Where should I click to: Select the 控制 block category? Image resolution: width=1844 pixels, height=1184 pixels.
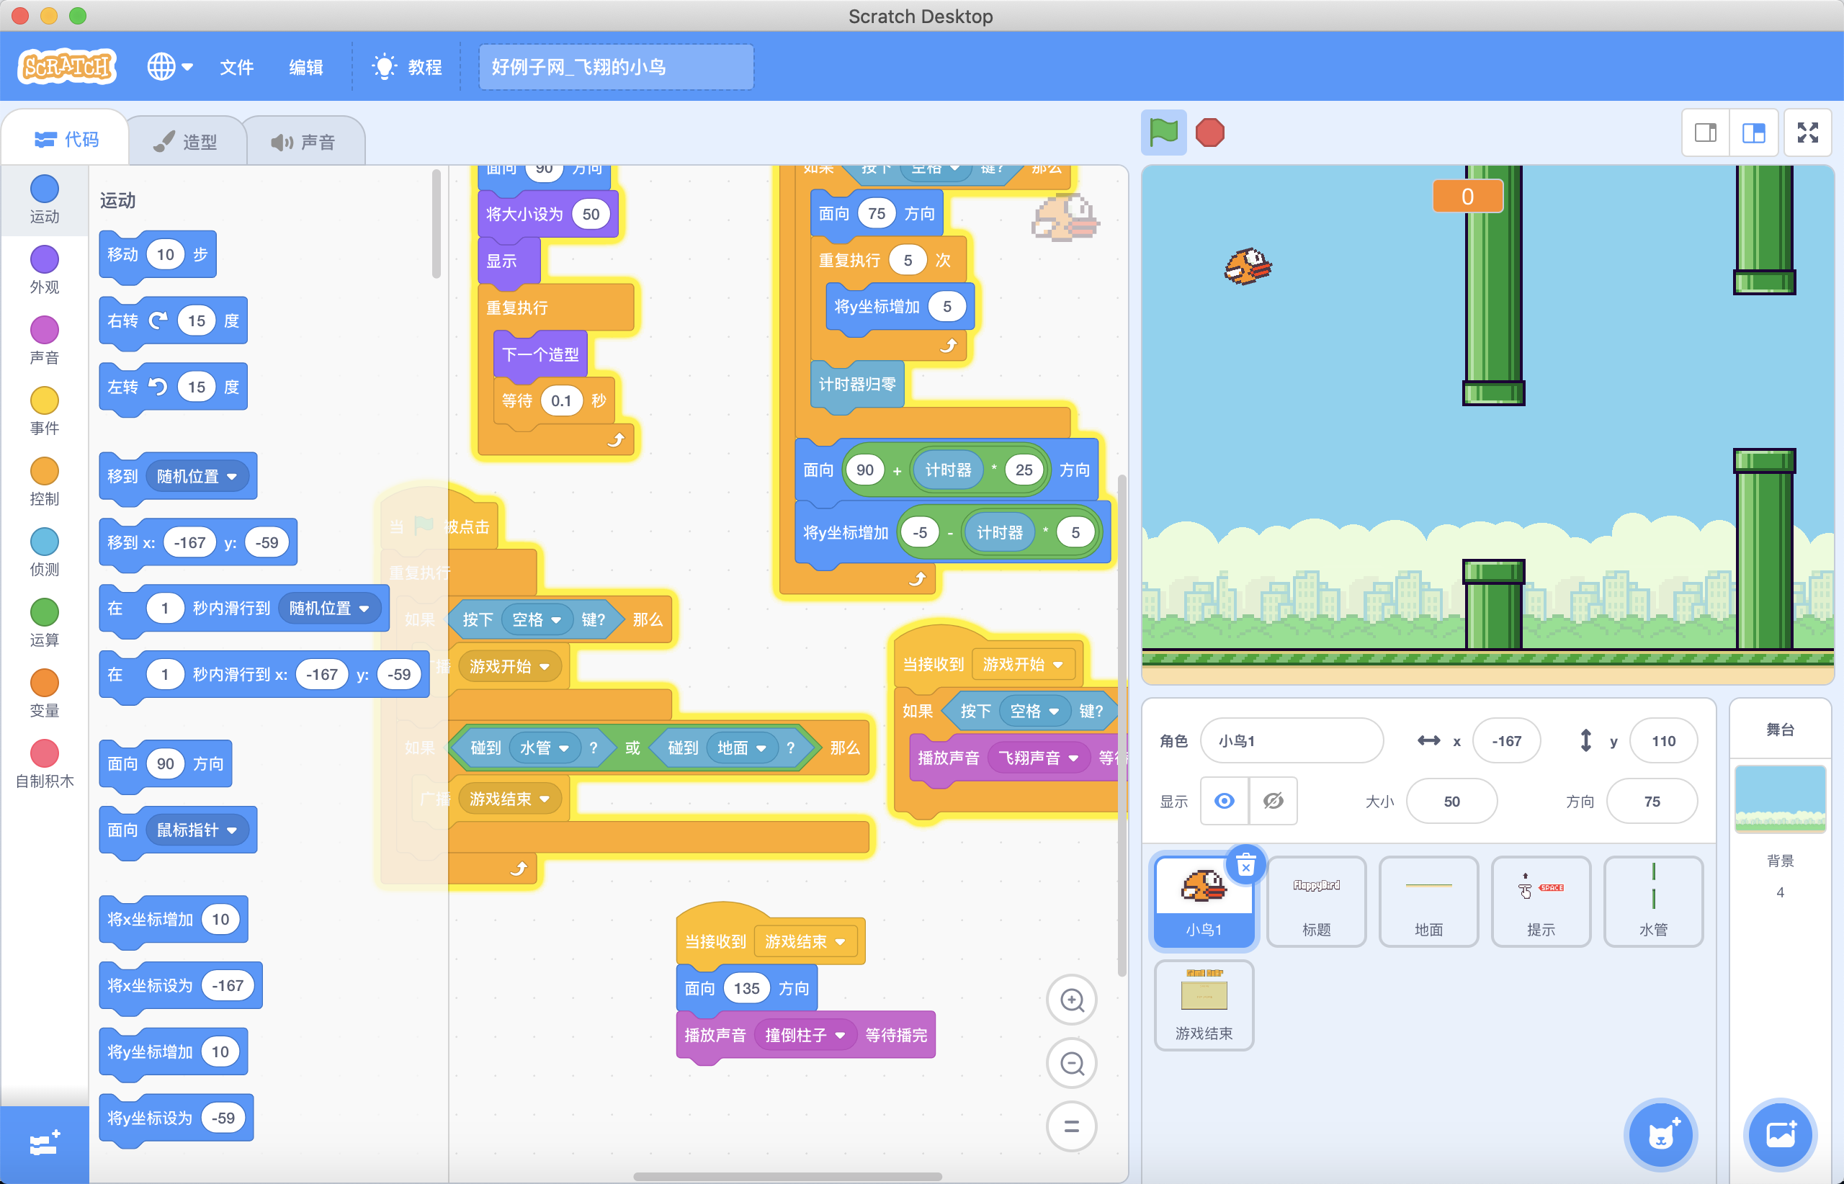pos(45,482)
